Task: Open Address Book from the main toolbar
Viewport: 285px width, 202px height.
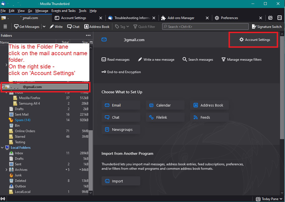Action: pyautogui.click(x=97, y=27)
